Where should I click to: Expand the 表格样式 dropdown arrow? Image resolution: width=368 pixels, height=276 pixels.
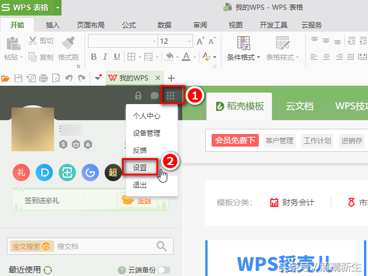[297, 57]
